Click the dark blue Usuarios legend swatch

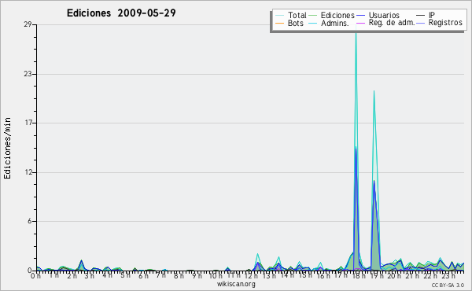pos(360,15)
